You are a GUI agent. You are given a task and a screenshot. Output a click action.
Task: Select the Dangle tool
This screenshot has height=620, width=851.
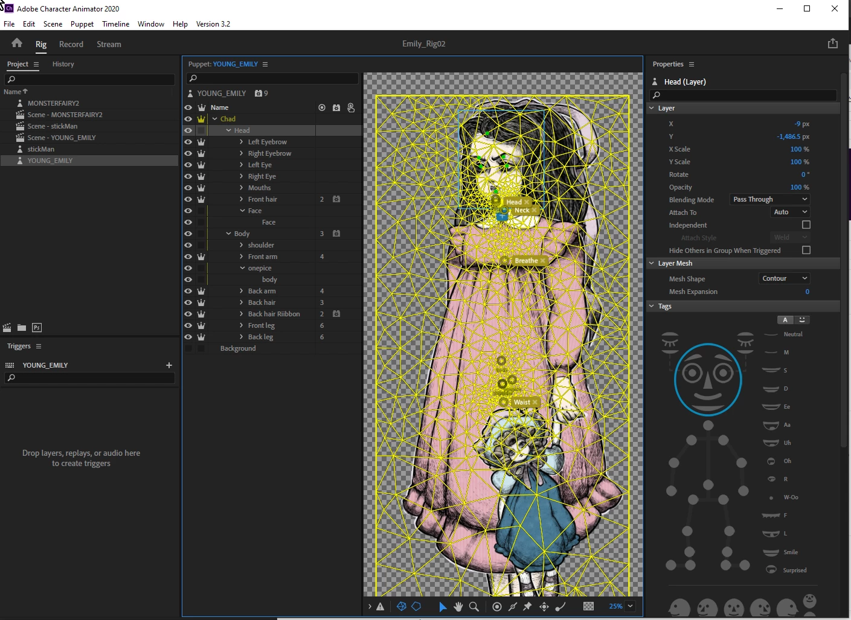tap(560, 607)
